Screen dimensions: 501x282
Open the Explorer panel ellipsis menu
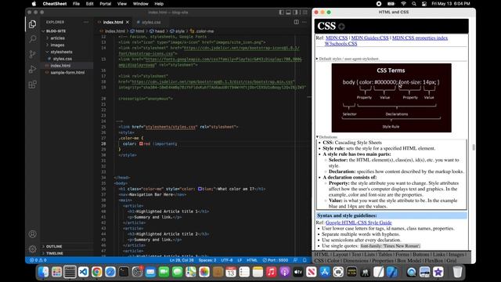pyautogui.click(x=86, y=22)
